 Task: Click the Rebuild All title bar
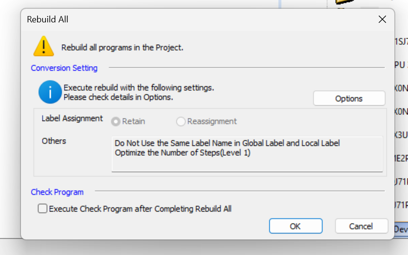(x=198, y=19)
